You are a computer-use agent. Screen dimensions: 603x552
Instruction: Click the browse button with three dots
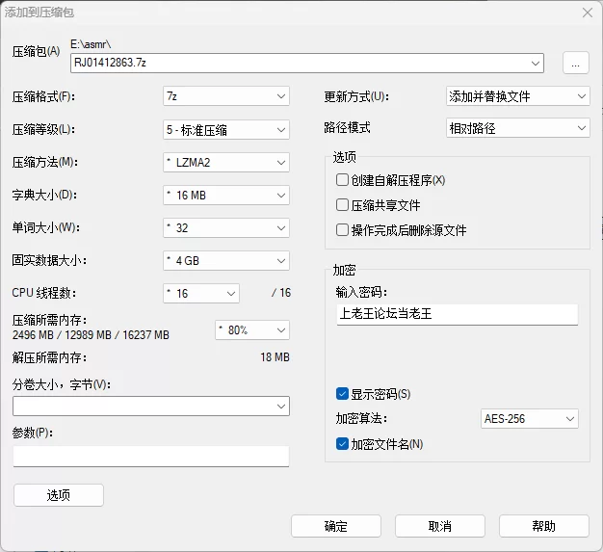click(x=576, y=63)
